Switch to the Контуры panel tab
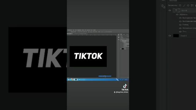Viewport: 196px width, 110px height. coord(127,34)
